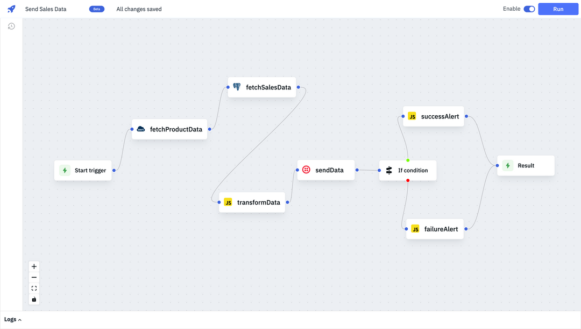
Task: Select the PostgreSQL icon on fetchSalesData node
Action: 236,87
